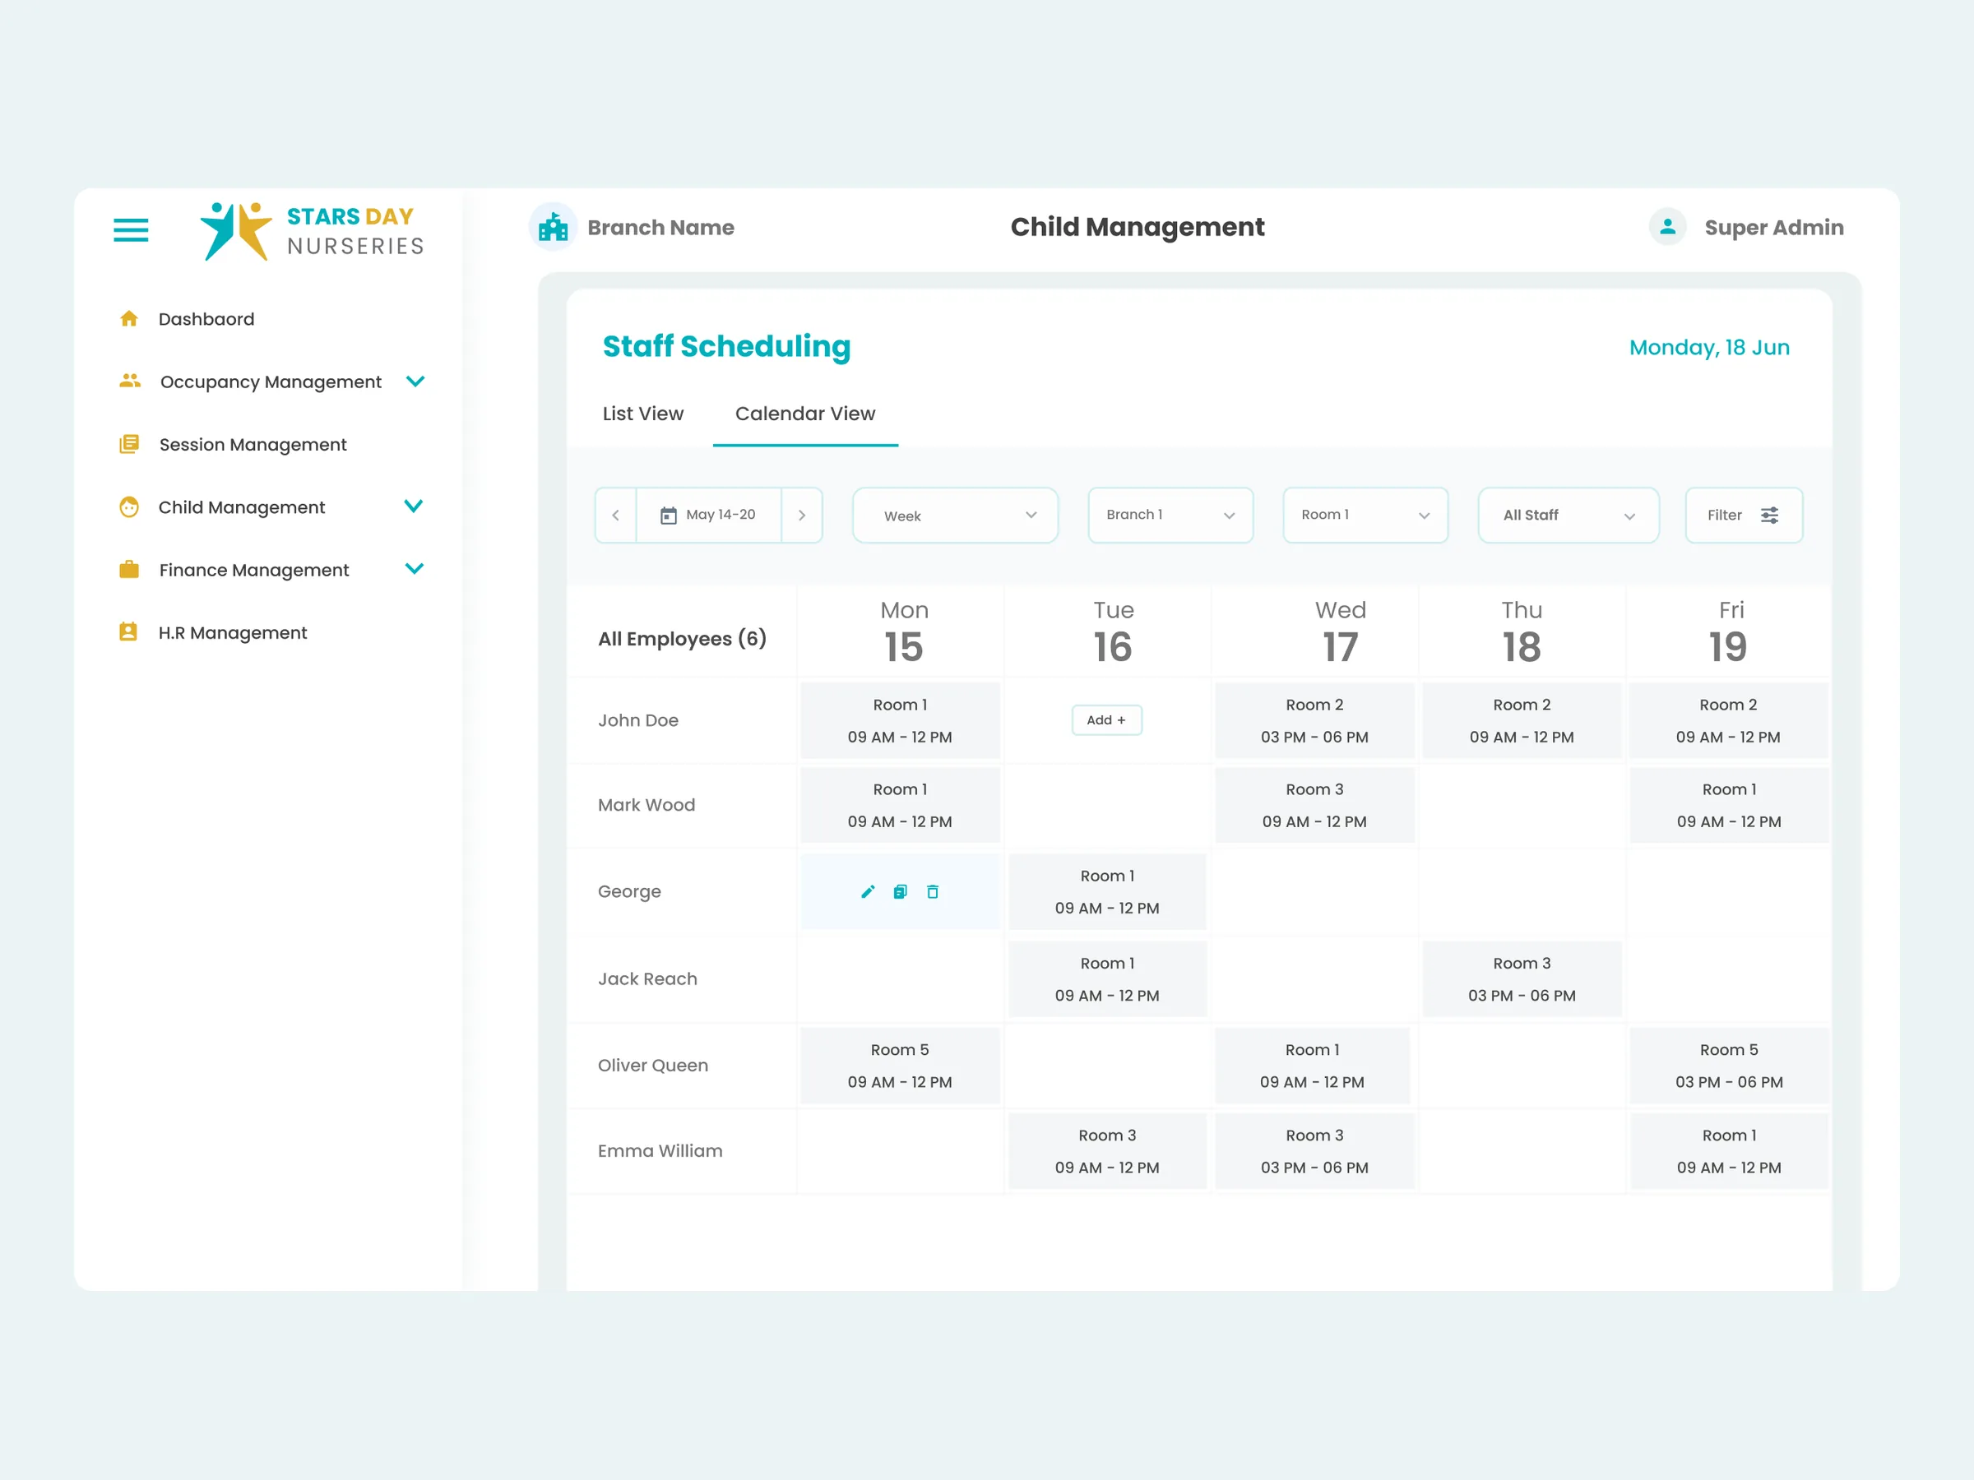Click the Filter button

click(1743, 515)
